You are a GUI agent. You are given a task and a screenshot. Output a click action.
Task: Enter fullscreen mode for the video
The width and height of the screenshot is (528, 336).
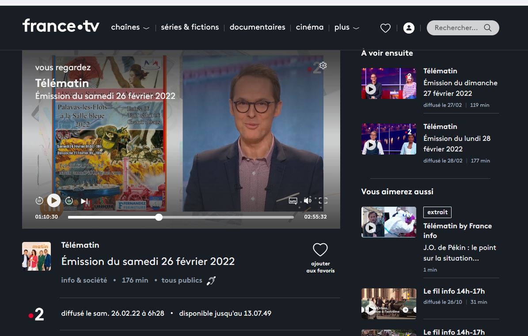323,201
